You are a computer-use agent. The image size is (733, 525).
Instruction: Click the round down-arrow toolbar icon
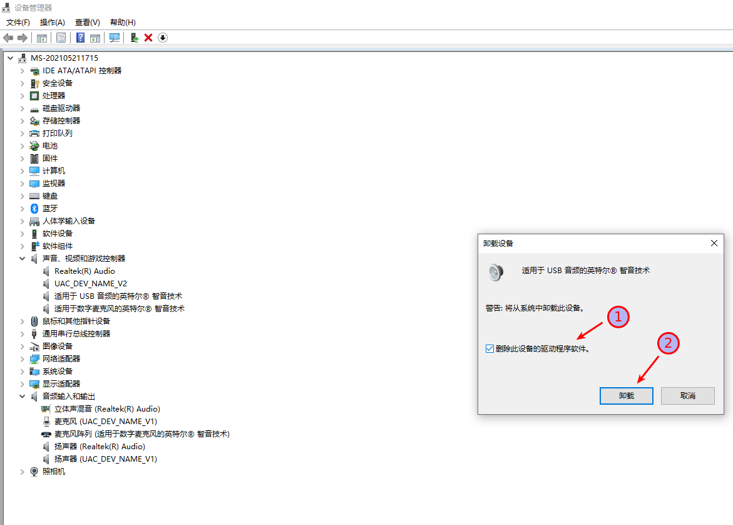tap(163, 38)
